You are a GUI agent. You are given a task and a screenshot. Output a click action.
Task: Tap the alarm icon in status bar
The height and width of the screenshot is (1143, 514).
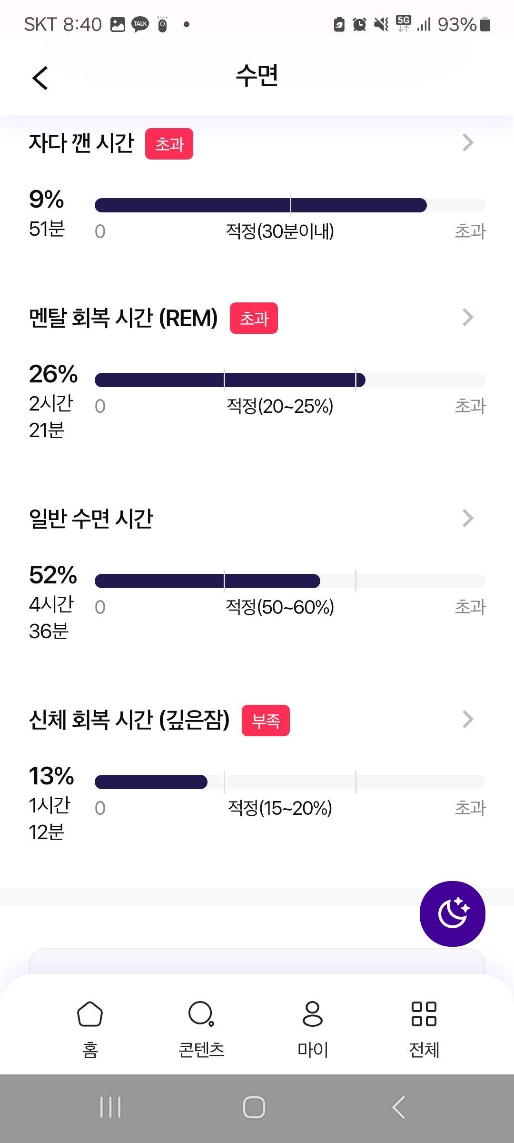(359, 24)
